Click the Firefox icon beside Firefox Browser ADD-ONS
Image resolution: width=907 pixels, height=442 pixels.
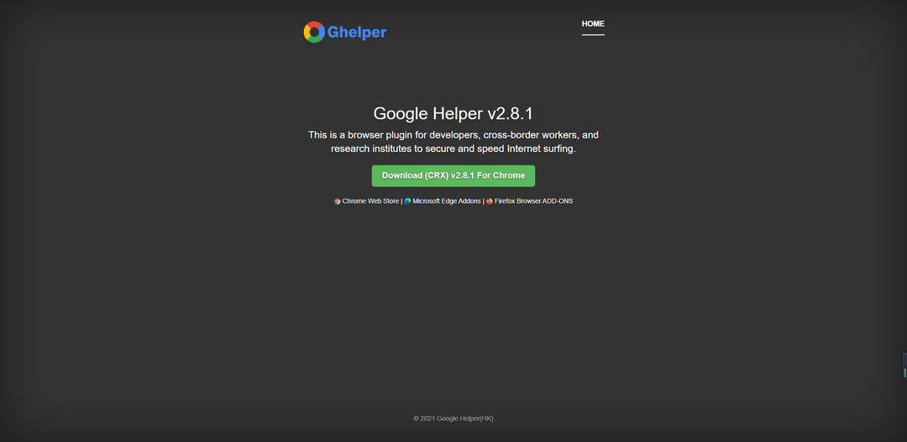point(490,201)
